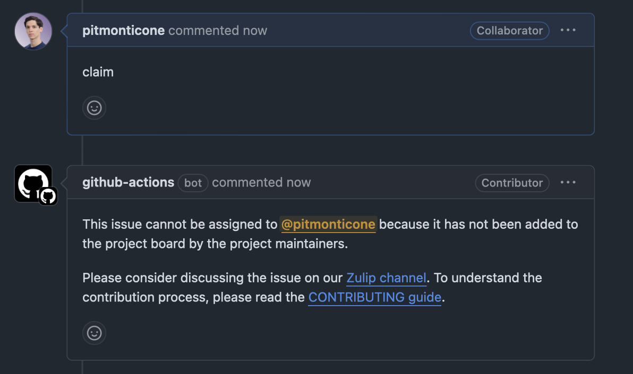Image resolution: width=633 pixels, height=374 pixels.
Task: Open the 'now' timestamp of claim comment
Action: (x=255, y=31)
